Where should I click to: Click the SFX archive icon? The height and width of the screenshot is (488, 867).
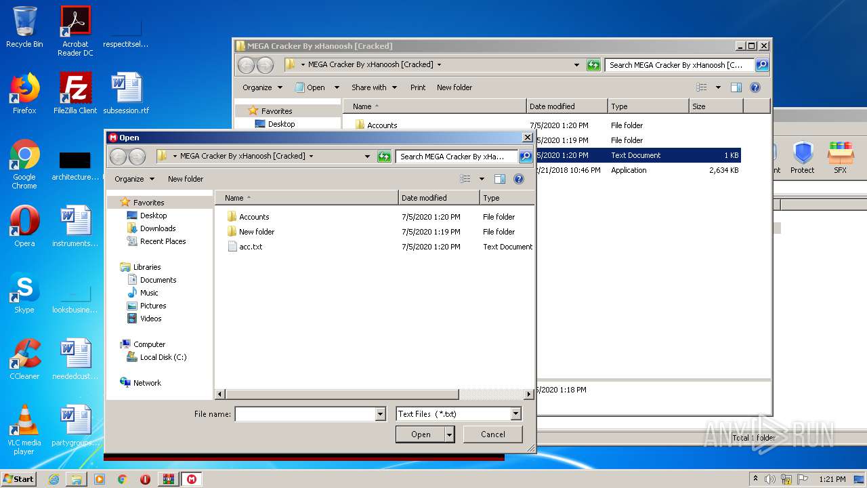841,158
